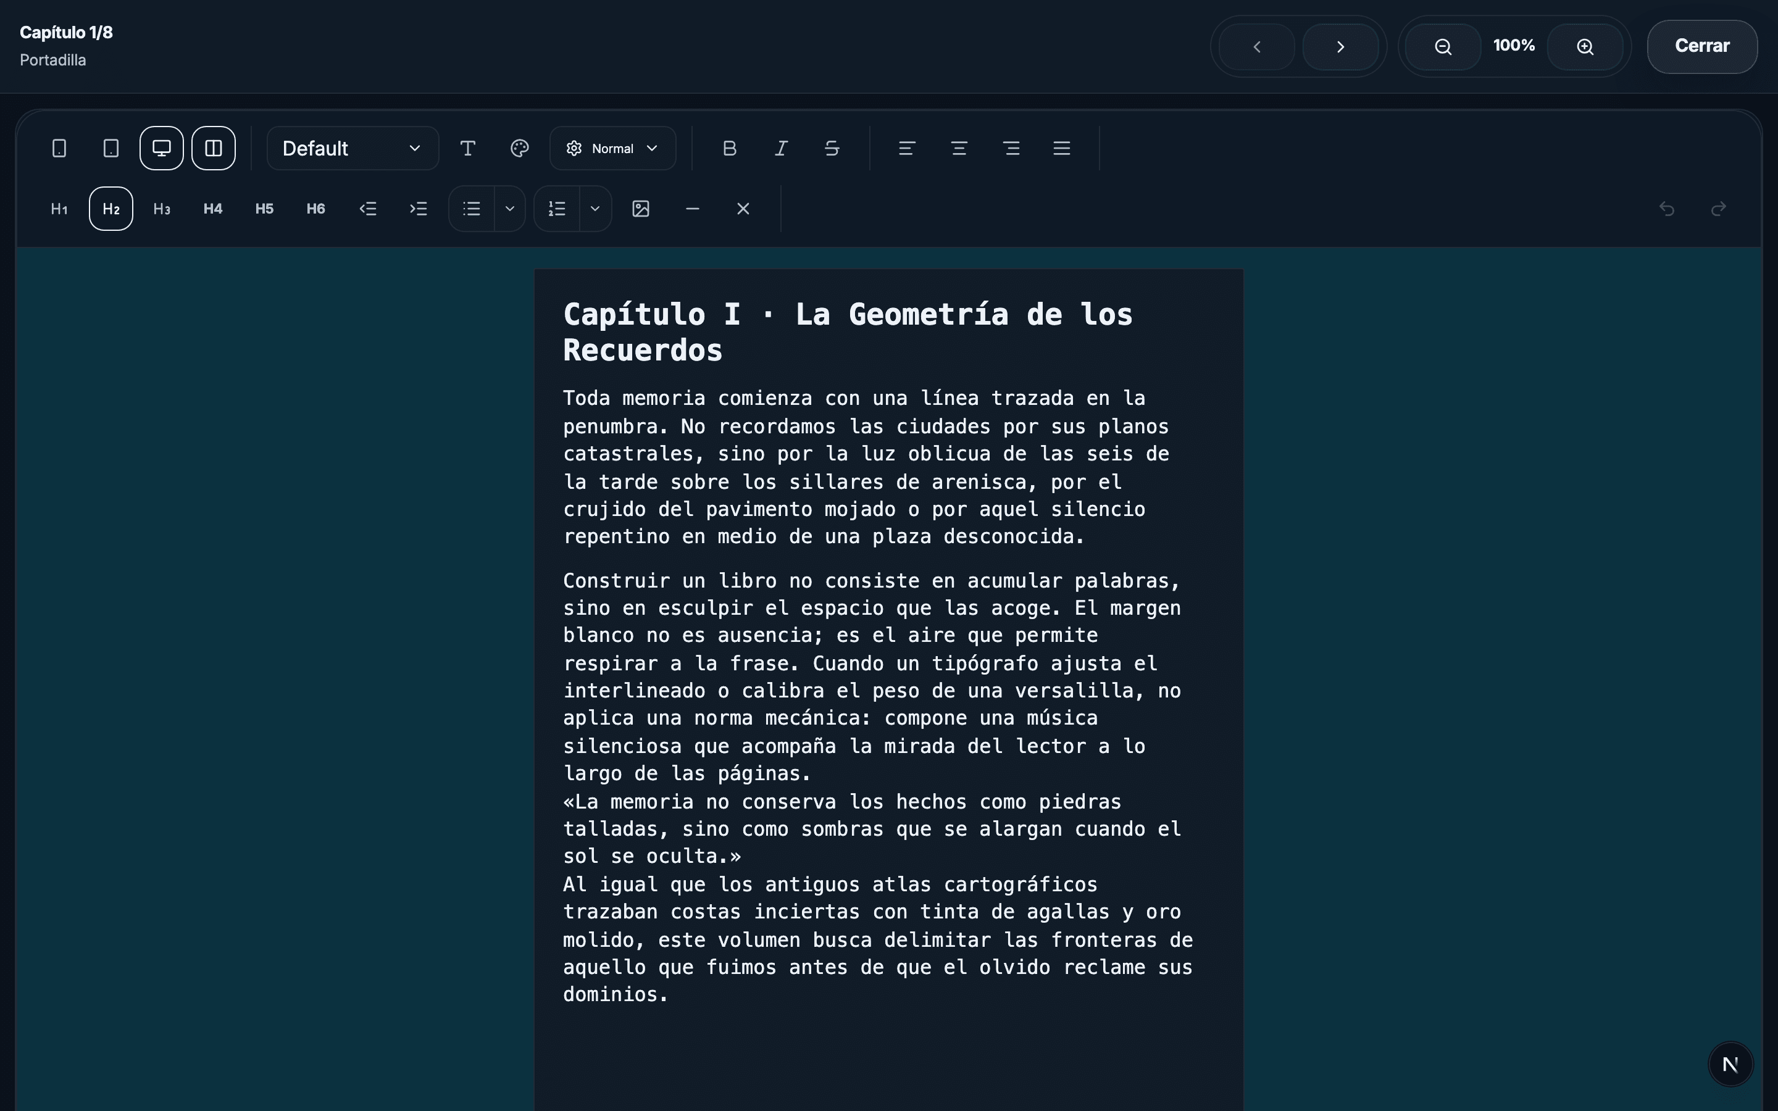
Task: Switch to tablet preview
Action: [x=111, y=148]
